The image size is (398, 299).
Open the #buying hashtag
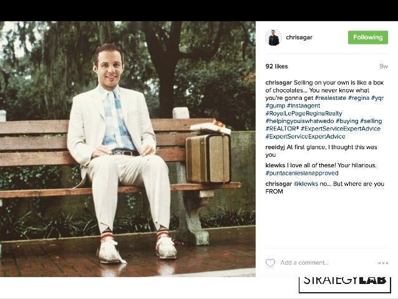click(347, 121)
